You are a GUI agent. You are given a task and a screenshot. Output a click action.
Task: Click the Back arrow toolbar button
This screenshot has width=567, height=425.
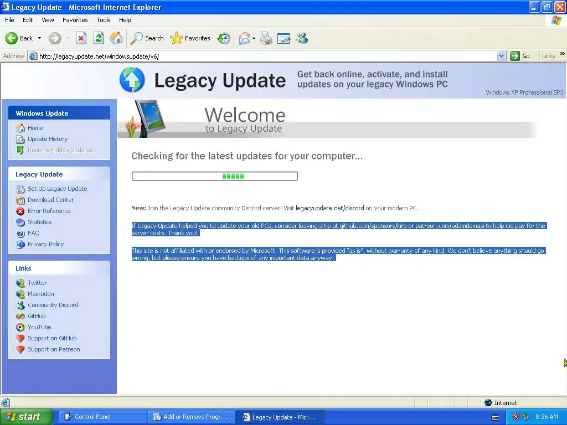[19, 38]
